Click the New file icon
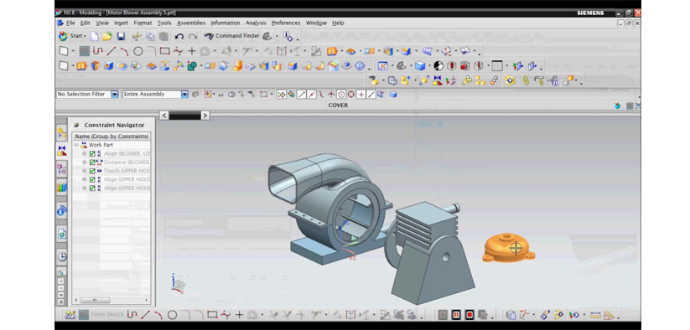 [x=94, y=36]
